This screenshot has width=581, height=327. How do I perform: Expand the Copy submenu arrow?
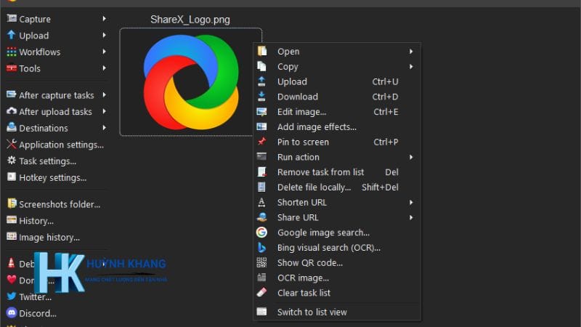(x=411, y=66)
